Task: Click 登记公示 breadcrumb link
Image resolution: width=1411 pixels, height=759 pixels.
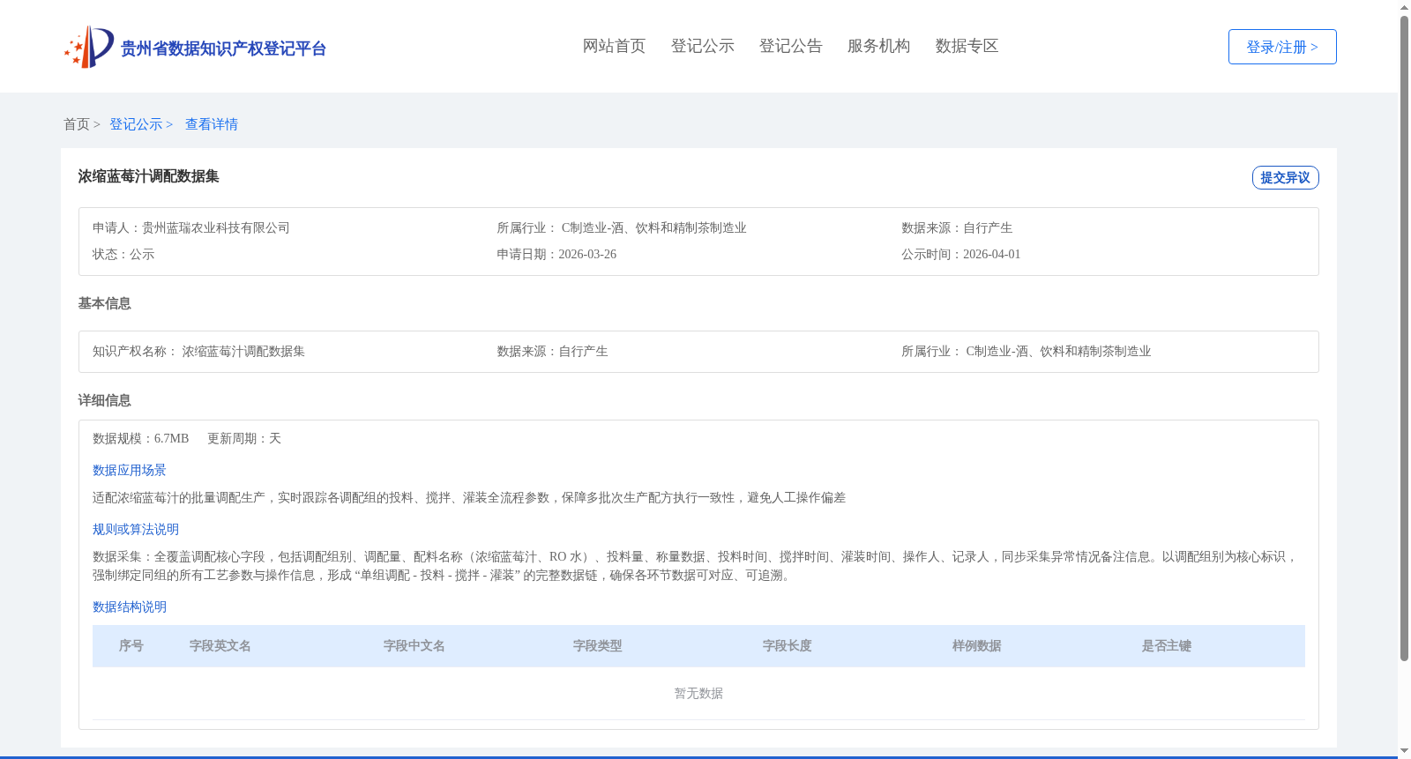Action: (x=136, y=124)
